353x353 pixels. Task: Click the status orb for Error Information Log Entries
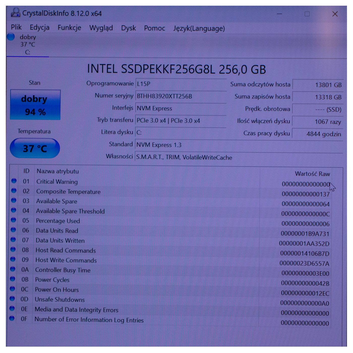tap(12, 318)
